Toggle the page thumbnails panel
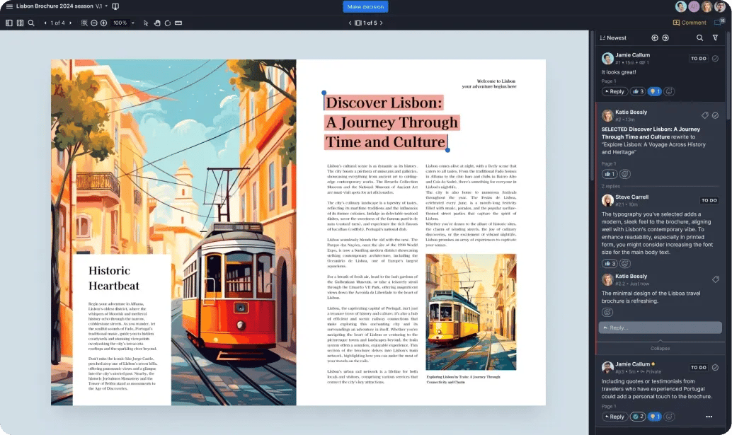The height and width of the screenshot is (435, 732). pos(9,22)
